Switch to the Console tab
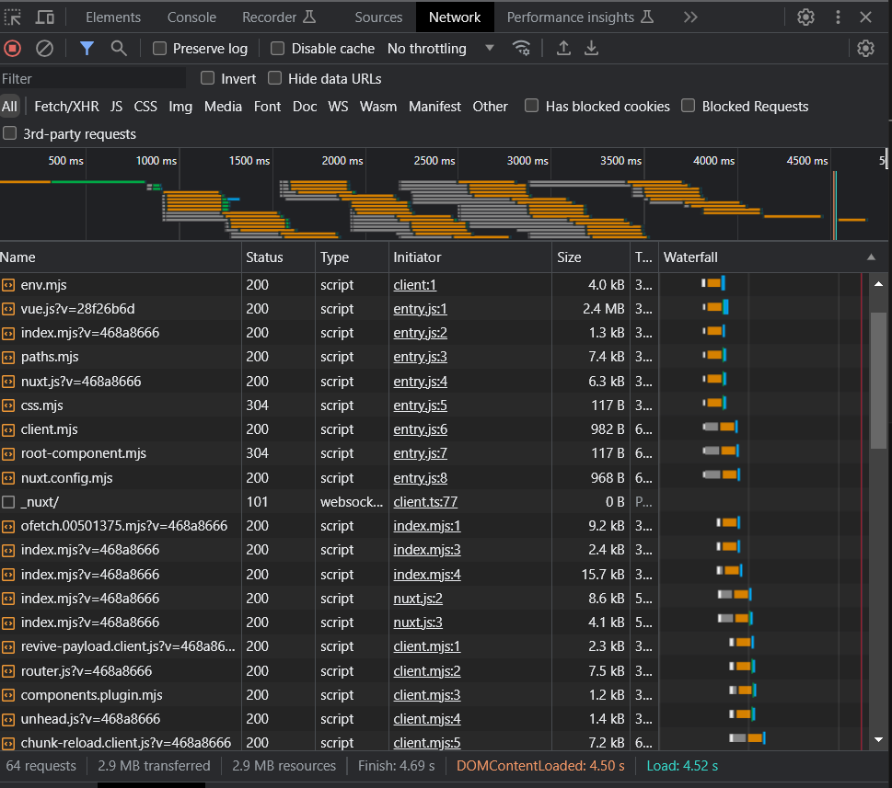 coord(191,17)
